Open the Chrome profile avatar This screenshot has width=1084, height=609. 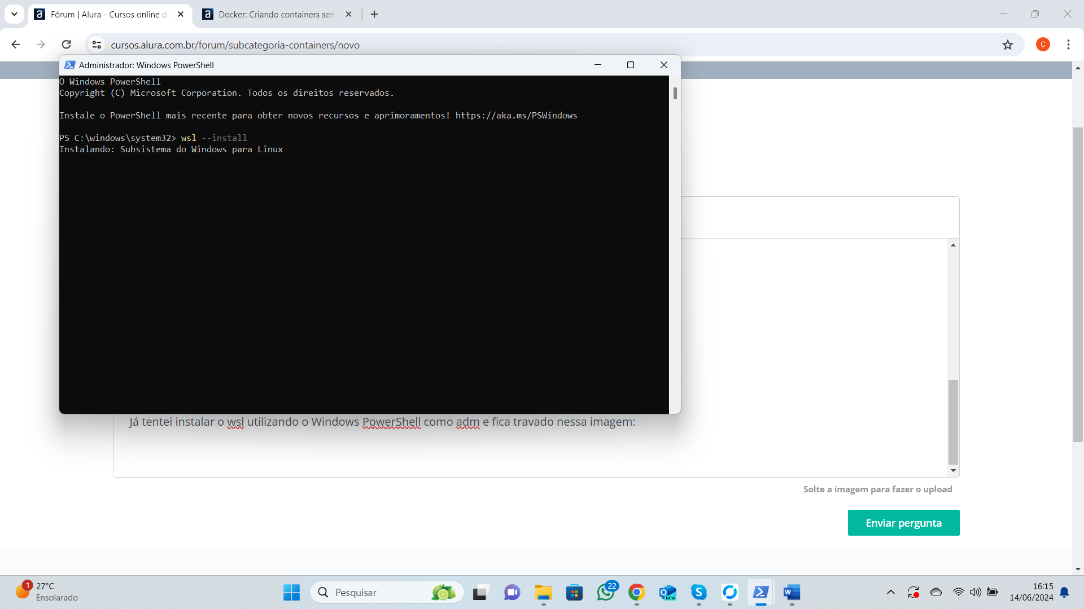coord(1043,45)
